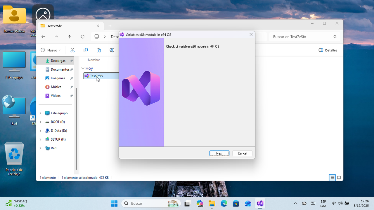Select the Este equipo desktop icon
This screenshot has height=210, width=374.
click(x=14, y=65)
